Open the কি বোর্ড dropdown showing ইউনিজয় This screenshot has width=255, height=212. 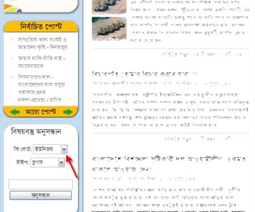[x=50, y=149]
